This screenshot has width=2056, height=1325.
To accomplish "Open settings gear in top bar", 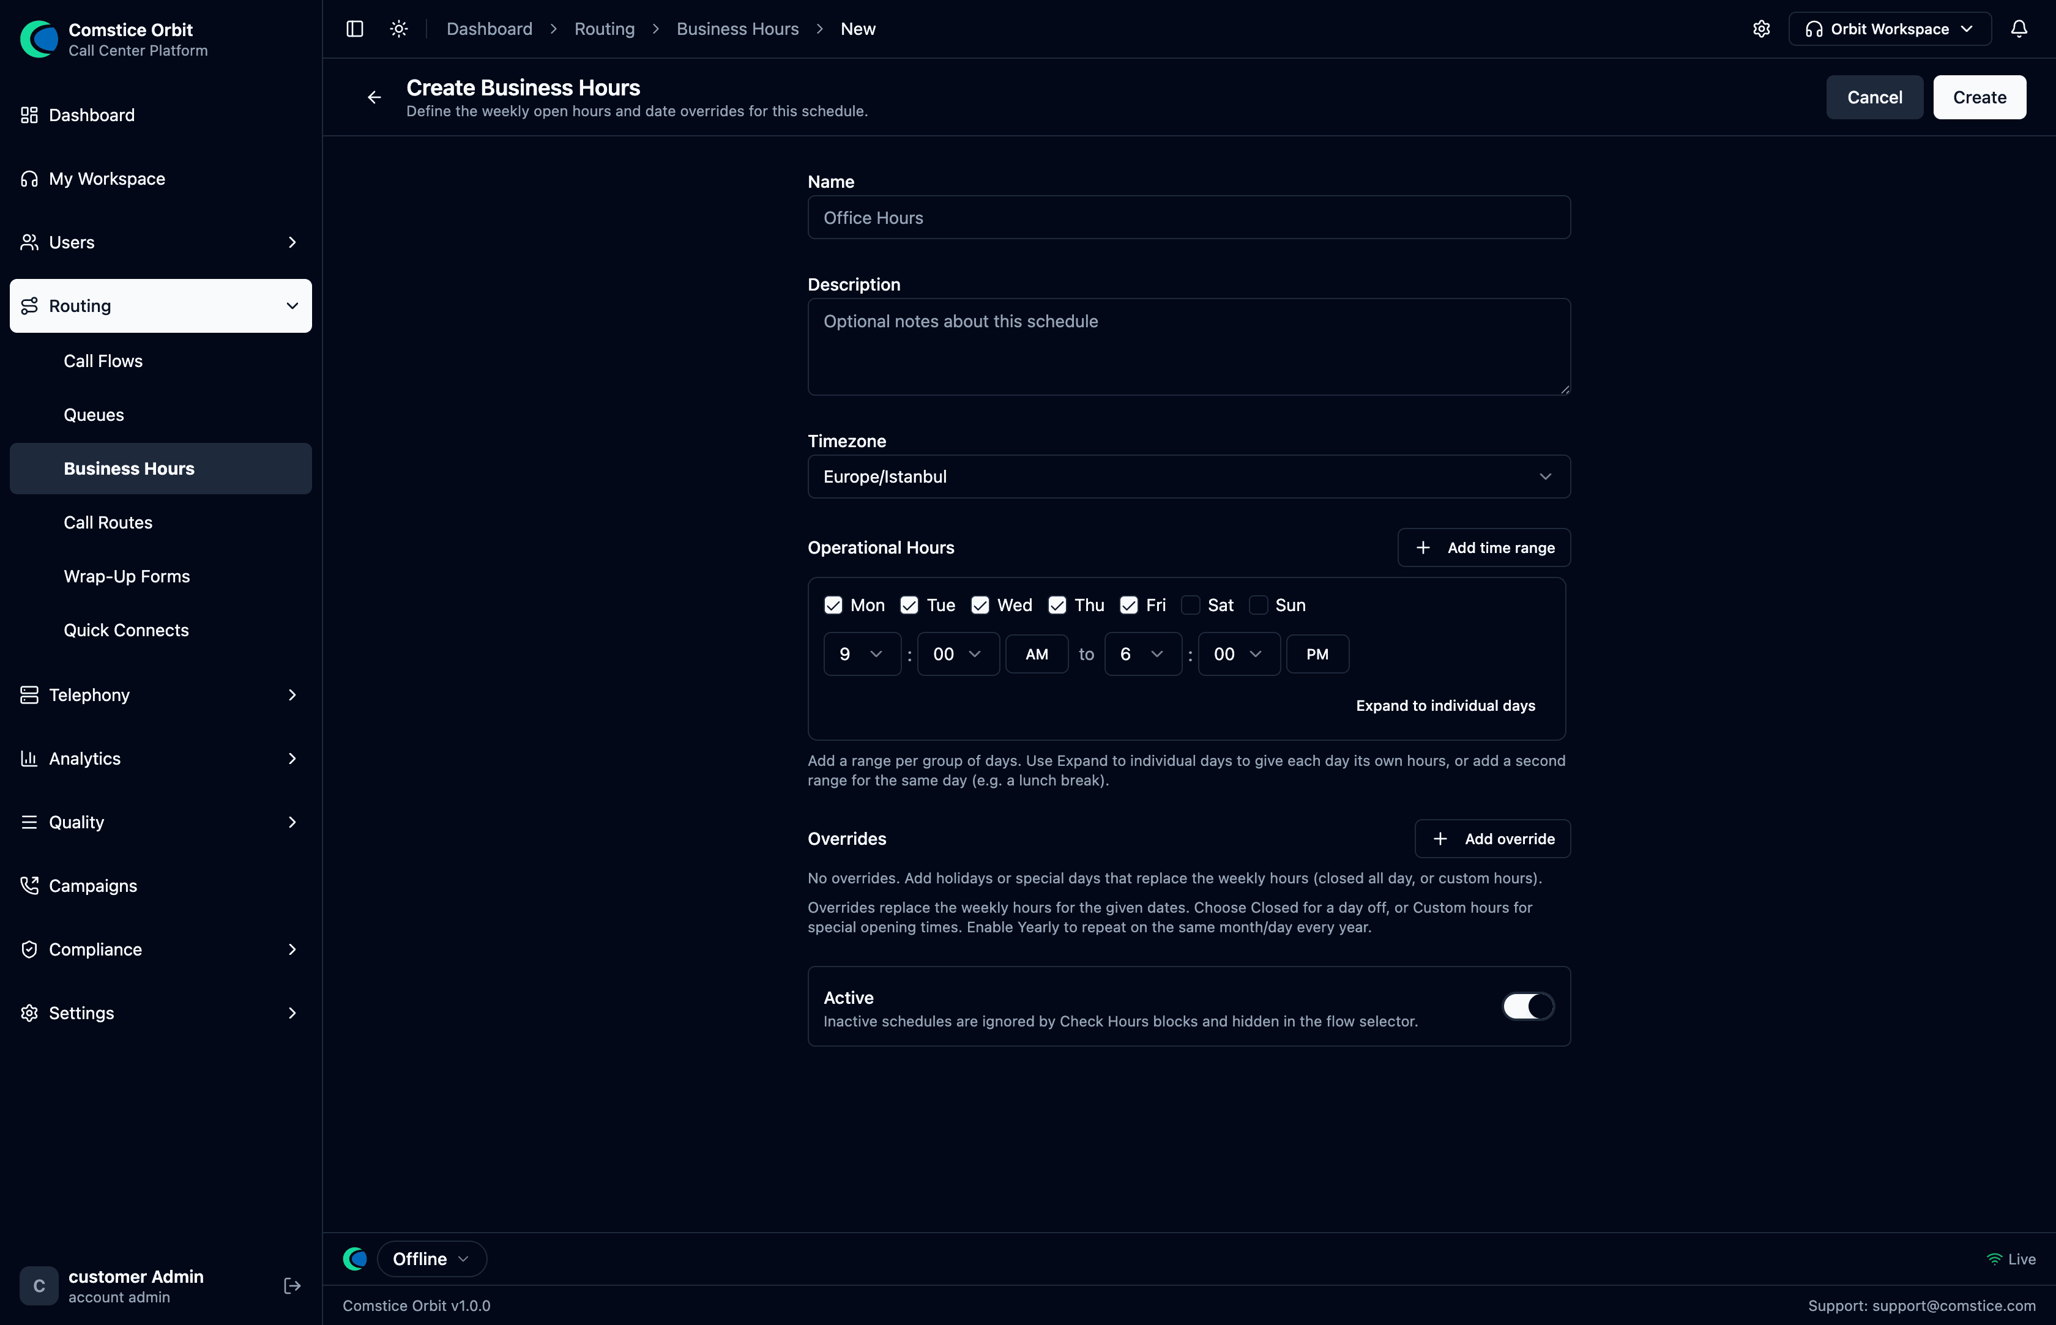I will point(1762,28).
